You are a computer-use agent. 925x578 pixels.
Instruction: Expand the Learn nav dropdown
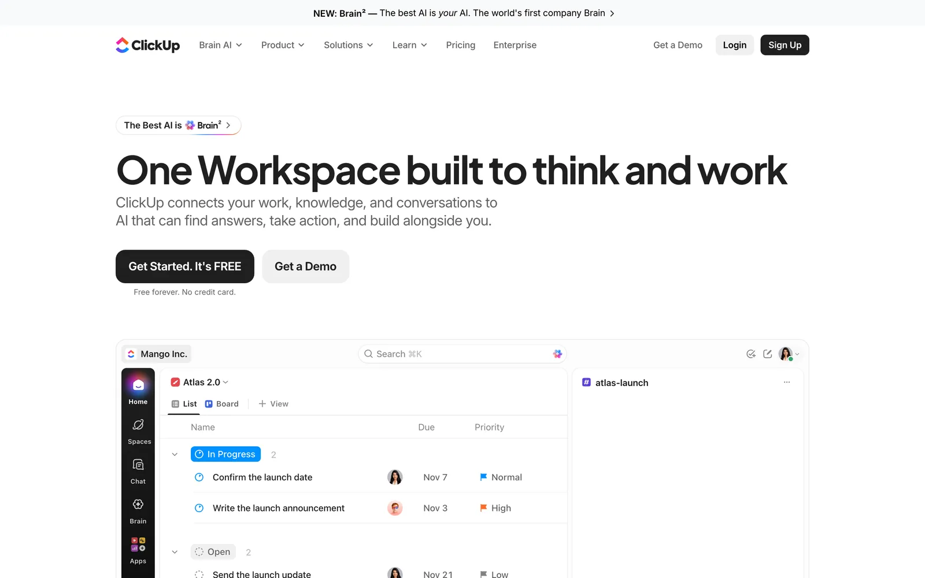(409, 45)
